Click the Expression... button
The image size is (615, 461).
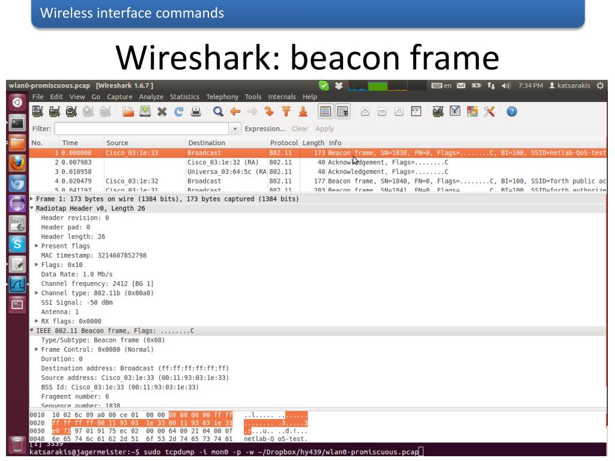click(265, 128)
